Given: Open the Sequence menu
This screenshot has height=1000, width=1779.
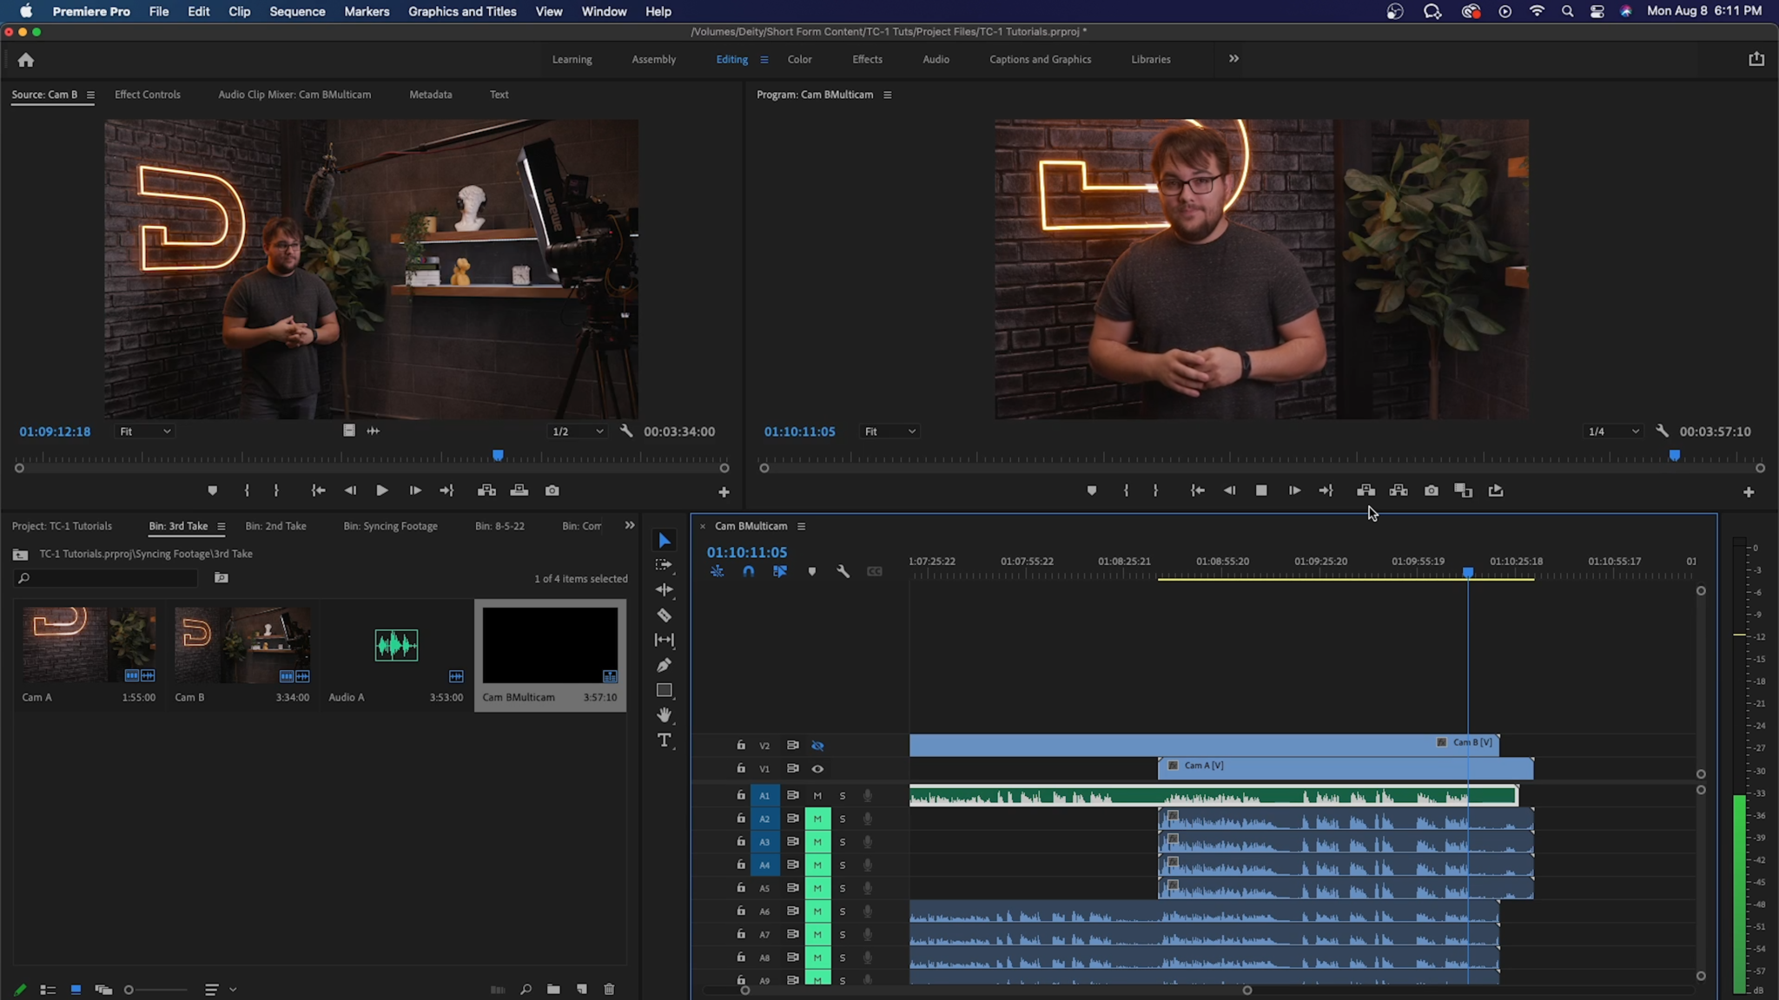Looking at the screenshot, I should pyautogui.click(x=297, y=11).
